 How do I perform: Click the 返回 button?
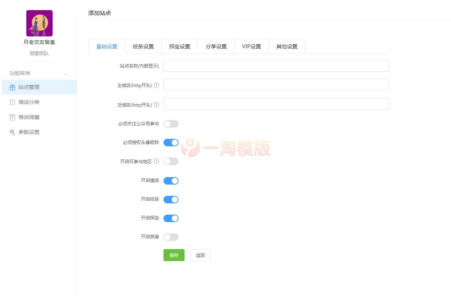click(200, 255)
